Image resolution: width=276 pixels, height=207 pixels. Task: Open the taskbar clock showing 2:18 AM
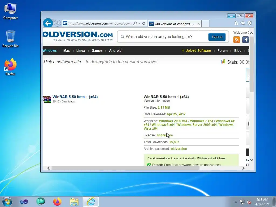[x=262, y=202]
